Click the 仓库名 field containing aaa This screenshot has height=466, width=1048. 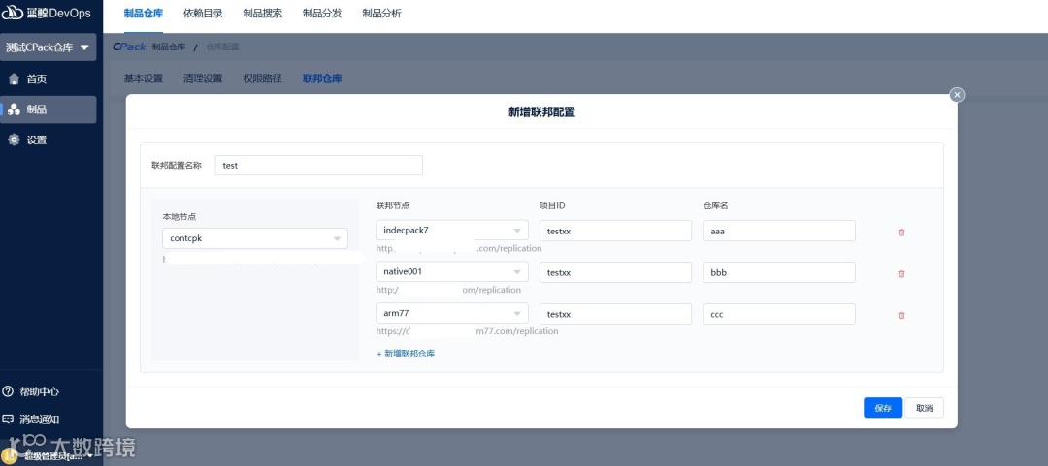(779, 231)
